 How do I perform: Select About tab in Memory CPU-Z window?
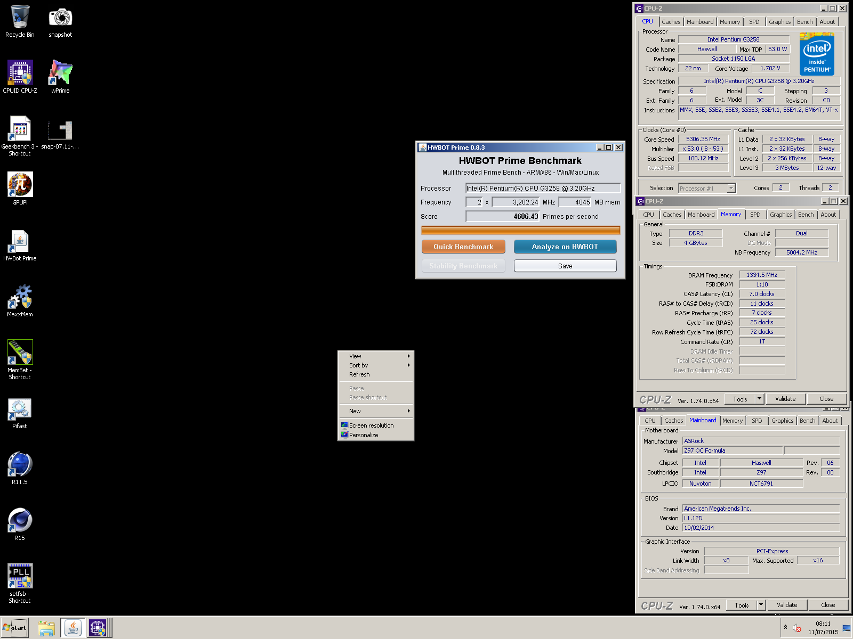[x=828, y=215]
